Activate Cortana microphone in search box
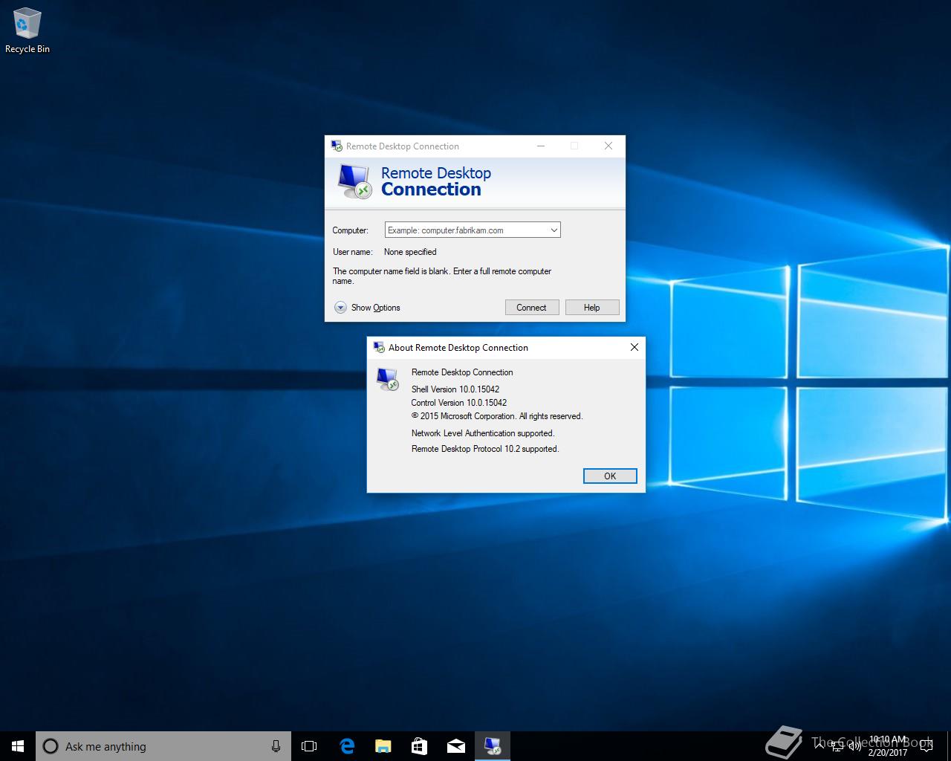Image resolution: width=951 pixels, height=761 pixels. pyautogui.click(x=276, y=746)
